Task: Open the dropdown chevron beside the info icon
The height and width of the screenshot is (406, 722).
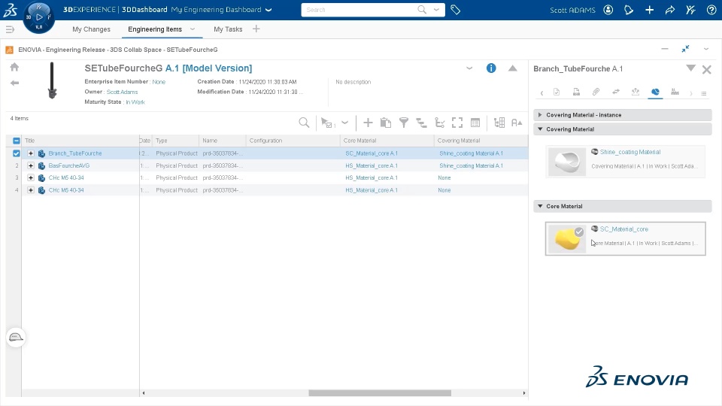Action: (469, 68)
